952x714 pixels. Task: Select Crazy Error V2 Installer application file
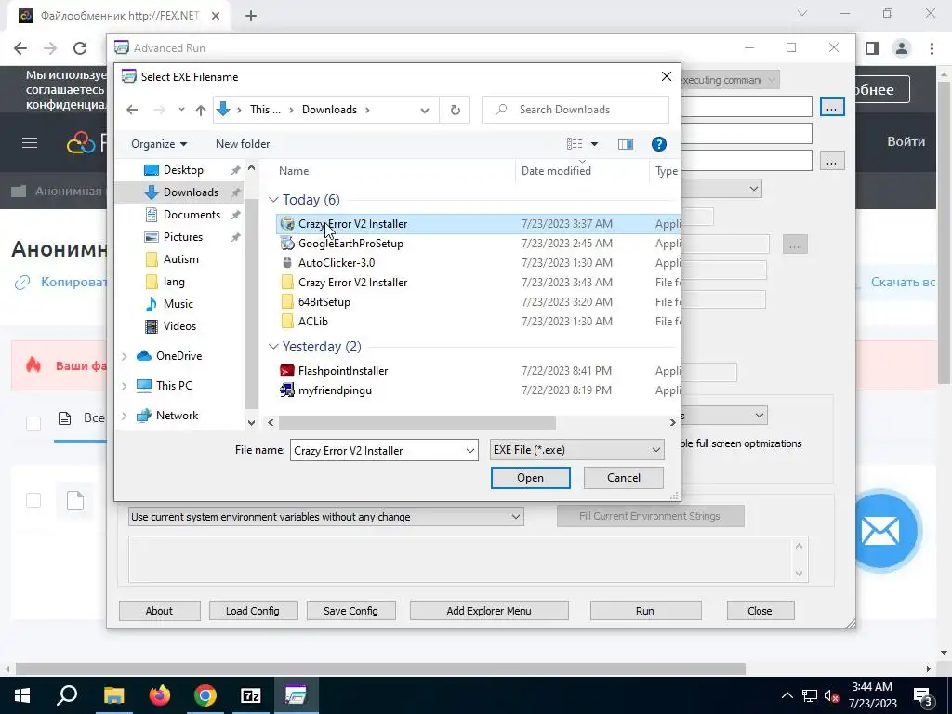click(352, 224)
